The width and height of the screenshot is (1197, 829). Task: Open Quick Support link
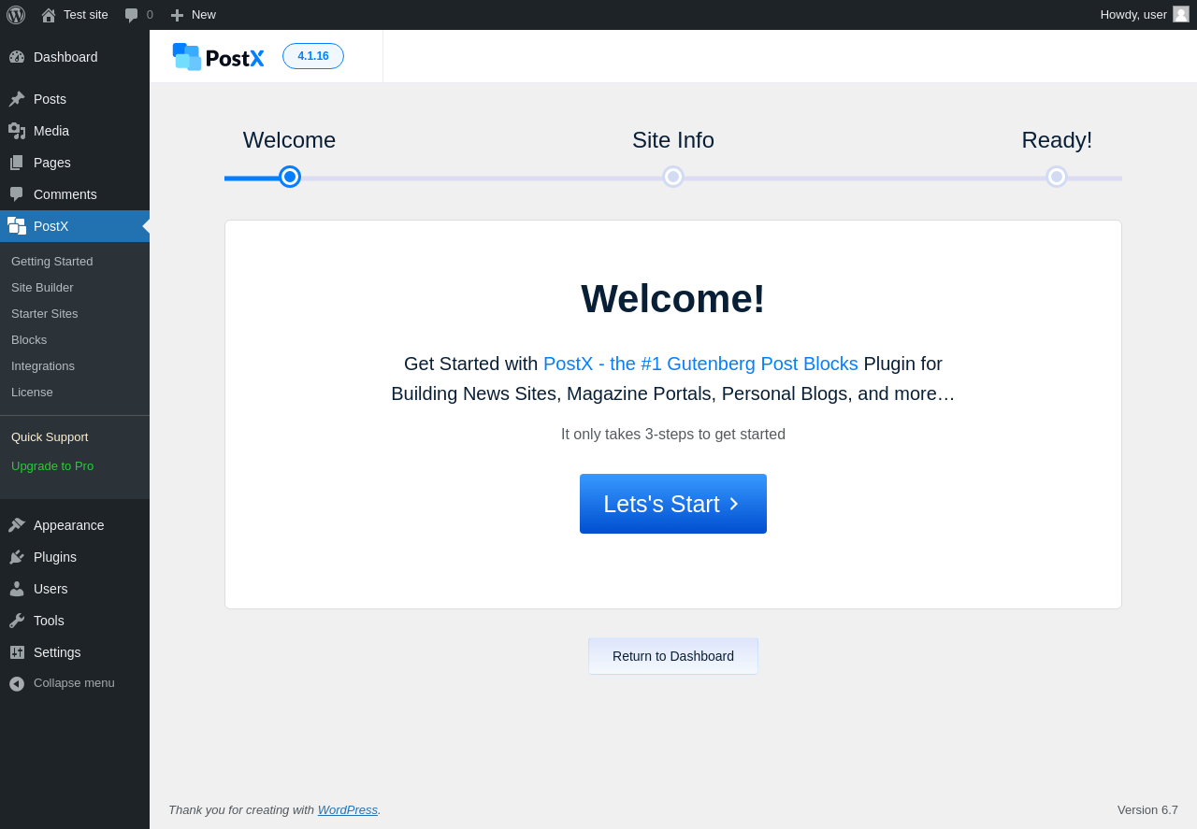[x=50, y=436]
